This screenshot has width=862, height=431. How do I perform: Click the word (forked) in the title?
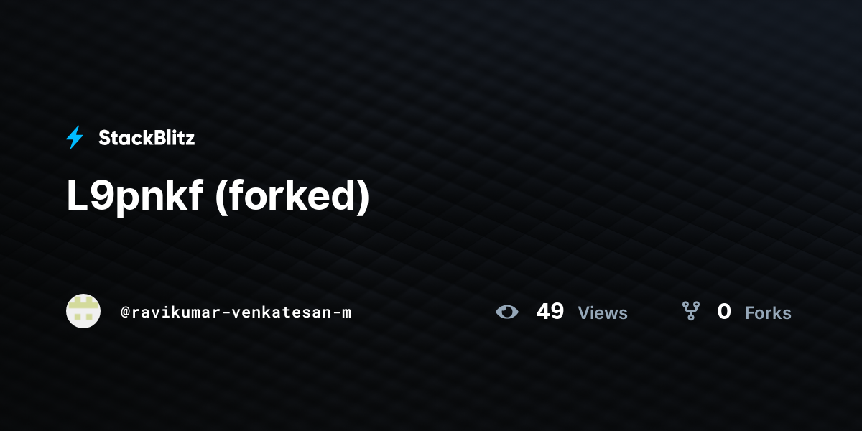point(292,198)
